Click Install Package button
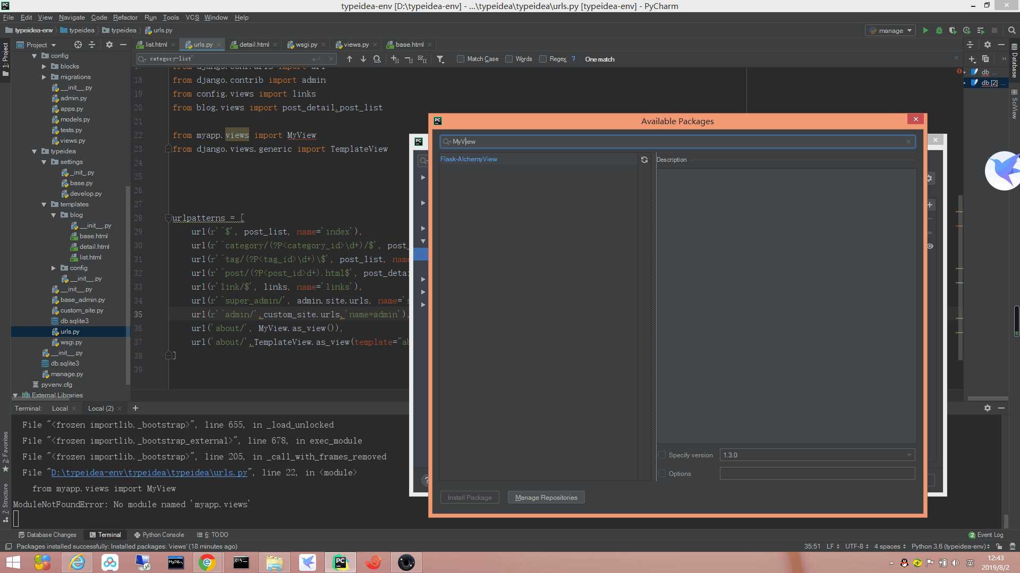The image size is (1020, 573). pos(470,498)
